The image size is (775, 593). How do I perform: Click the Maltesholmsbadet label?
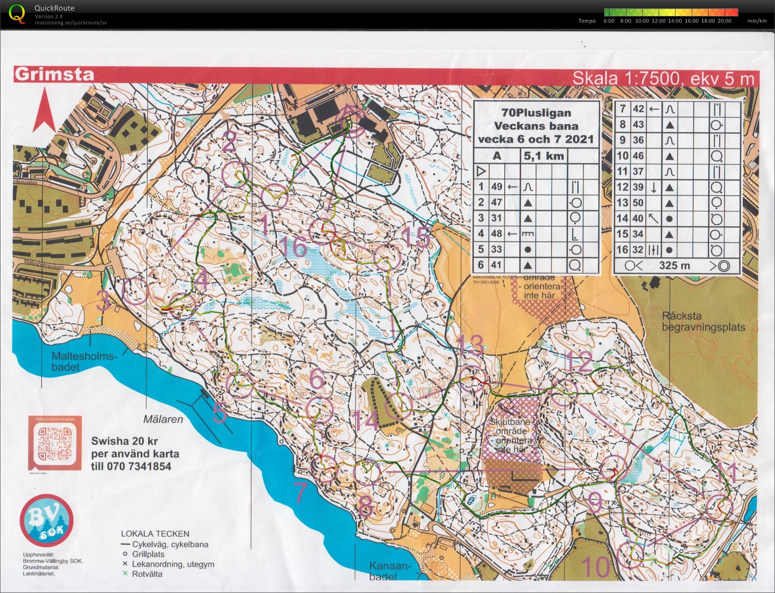click(84, 361)
